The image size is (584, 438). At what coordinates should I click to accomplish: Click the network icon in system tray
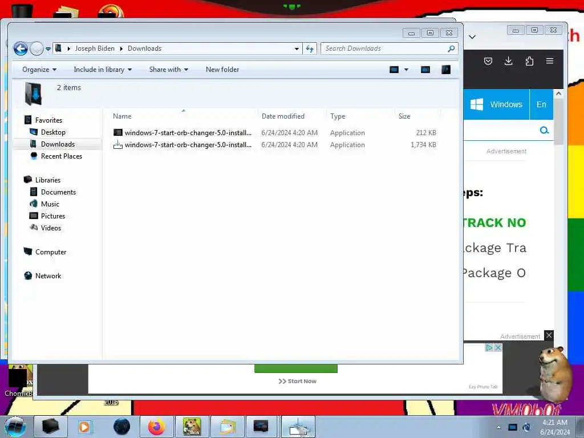point(513,427)
